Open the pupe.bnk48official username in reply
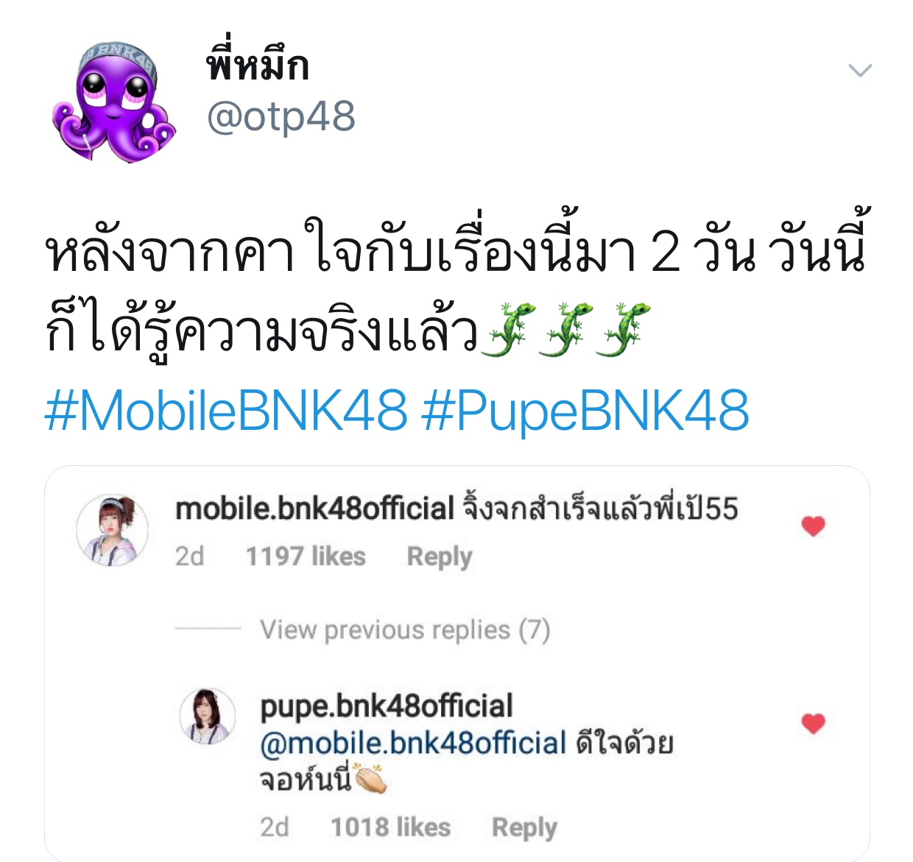Image resolution: width=913 pixels, height=862 pixels. coord(386,706)
